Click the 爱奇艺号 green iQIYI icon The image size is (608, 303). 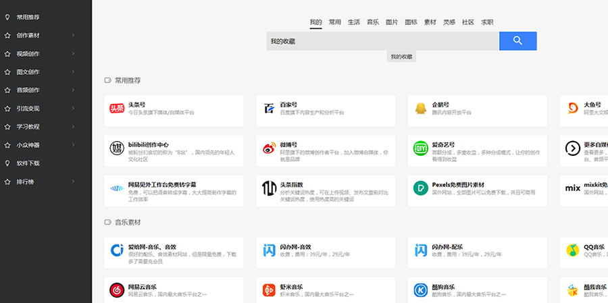(x=420, y=148)
